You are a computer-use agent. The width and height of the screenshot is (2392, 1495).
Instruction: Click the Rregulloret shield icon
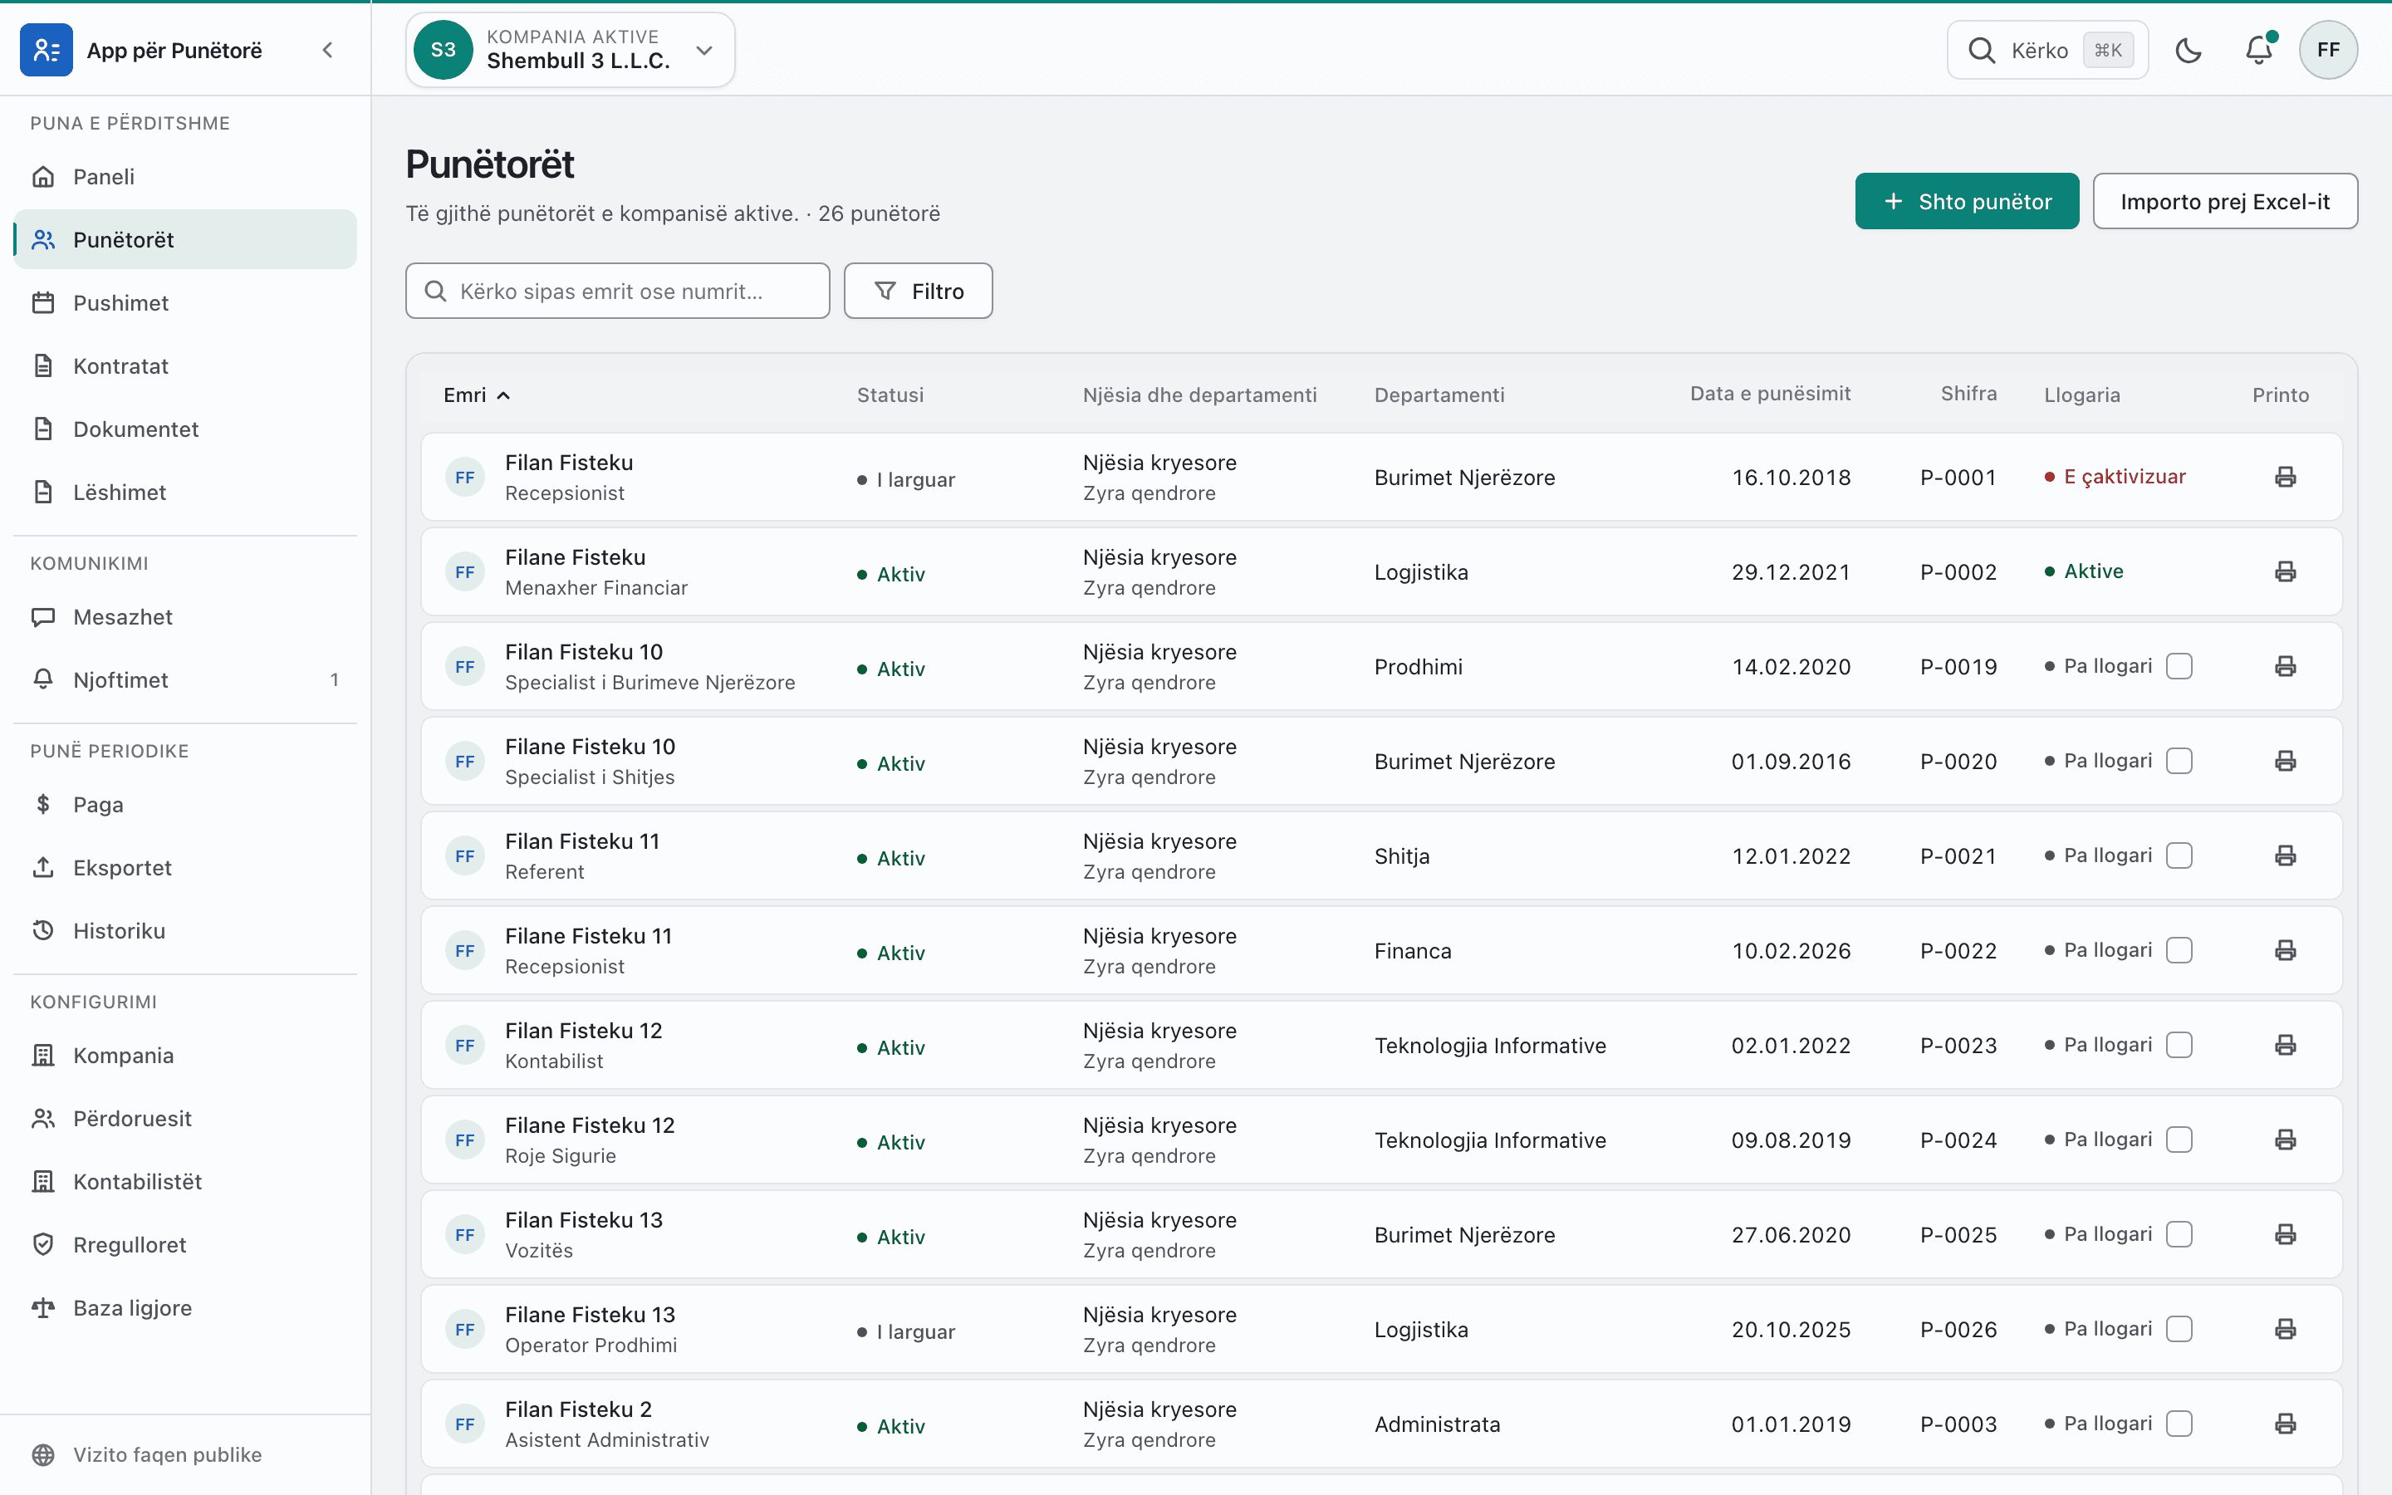(43, 1244)
